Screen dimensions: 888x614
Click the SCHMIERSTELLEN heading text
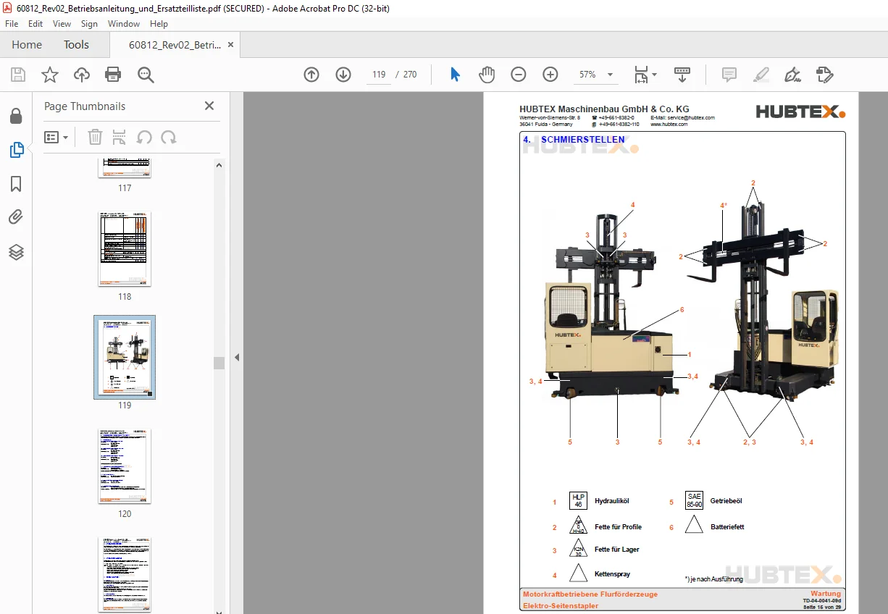[x=582, y=140]
